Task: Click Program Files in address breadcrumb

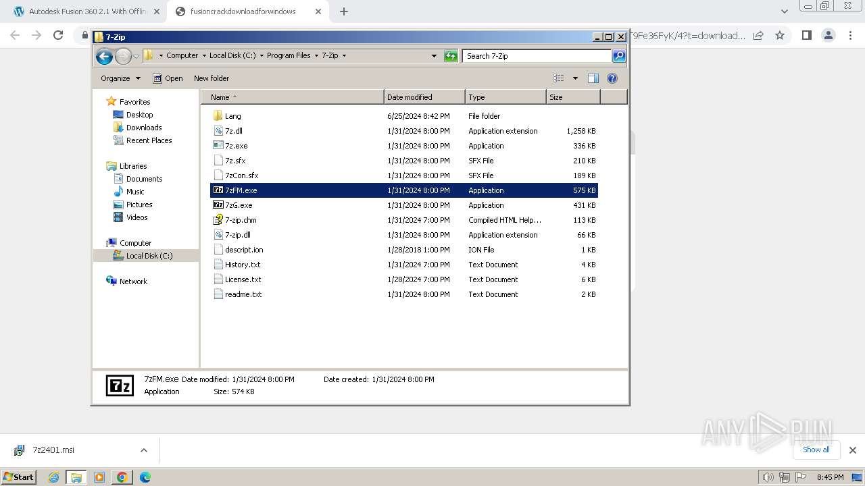Action: click(289, 56)
